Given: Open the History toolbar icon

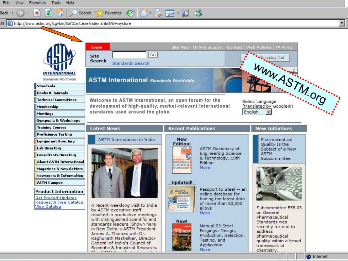Looking at the screenshot, I should 130,13.
